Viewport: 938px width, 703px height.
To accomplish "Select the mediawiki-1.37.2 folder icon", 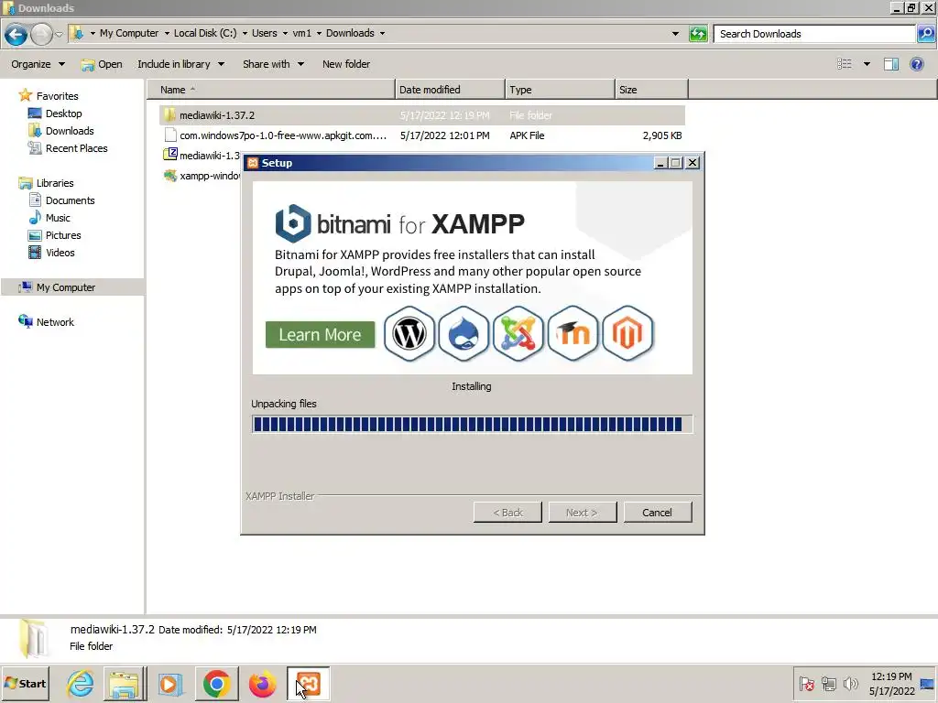I will coord(169,114).
